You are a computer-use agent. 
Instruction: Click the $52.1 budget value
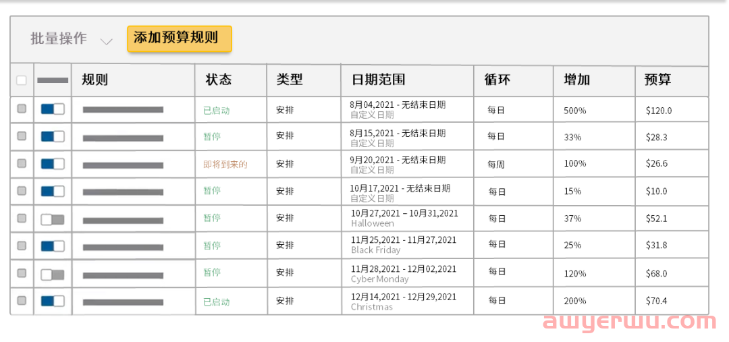point(657,219)
